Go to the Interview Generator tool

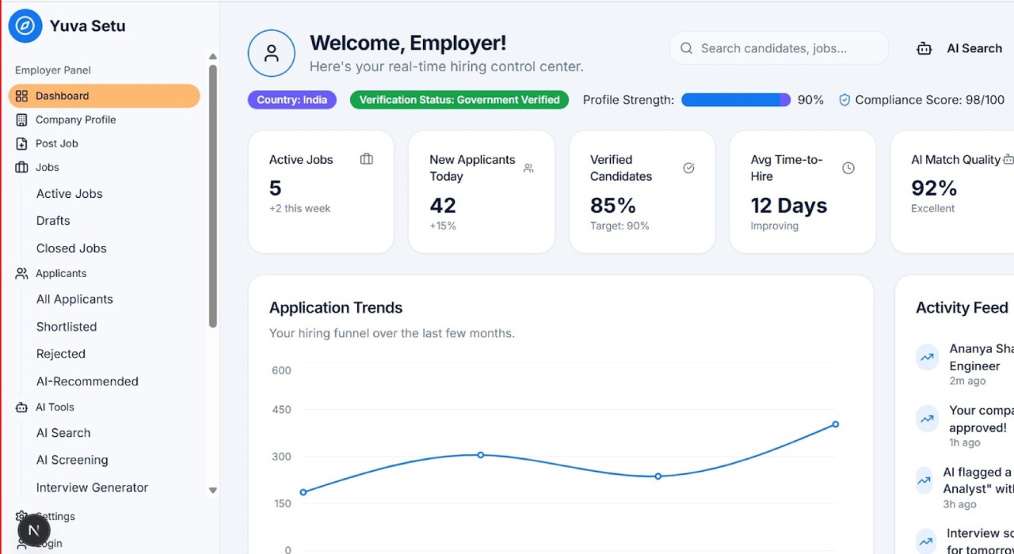pyautogui.click(x=92, y=488)
